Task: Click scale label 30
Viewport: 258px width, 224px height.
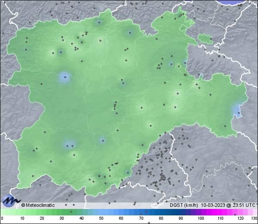Action: tap(61, 218)
